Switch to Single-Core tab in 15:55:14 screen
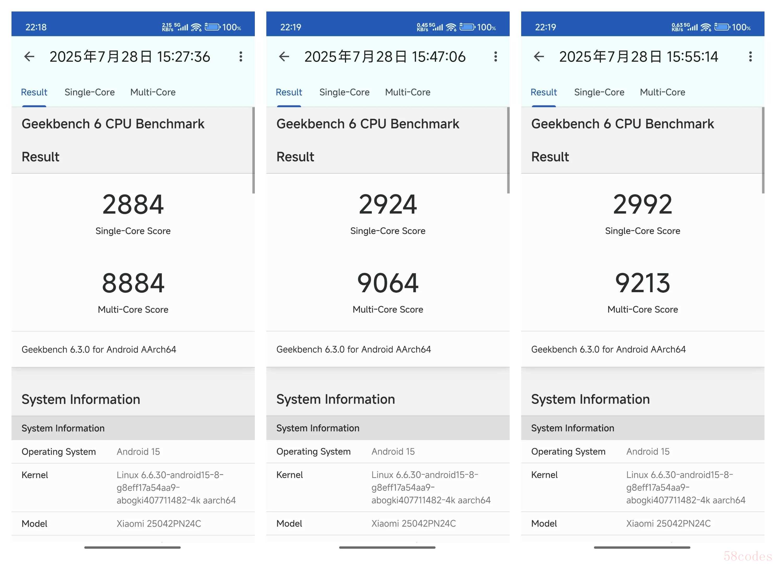The image size is (776, 564). click(599, 92)
